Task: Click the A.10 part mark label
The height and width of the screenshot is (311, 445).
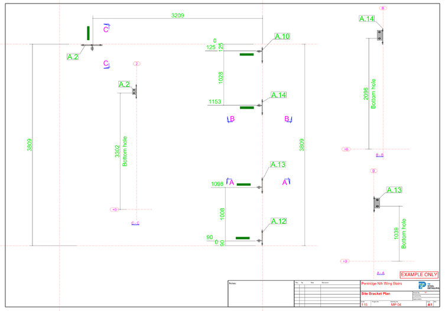Action: pos(282,37)
